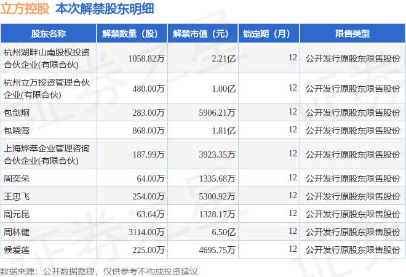The image size is (406, 277).
Task: Select the 股东名称 column header
Action: pyautogui.click(x=49, y=33)
